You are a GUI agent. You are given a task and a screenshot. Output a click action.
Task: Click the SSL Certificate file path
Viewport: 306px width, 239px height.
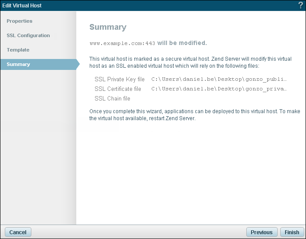point(219,89)
